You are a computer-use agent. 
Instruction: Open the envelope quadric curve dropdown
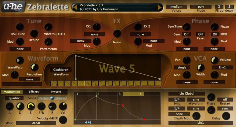(14, 98)
